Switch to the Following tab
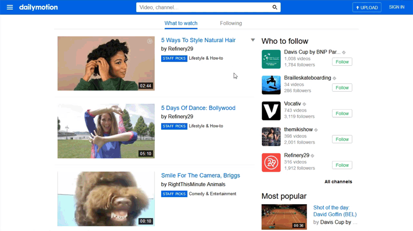 231,23
